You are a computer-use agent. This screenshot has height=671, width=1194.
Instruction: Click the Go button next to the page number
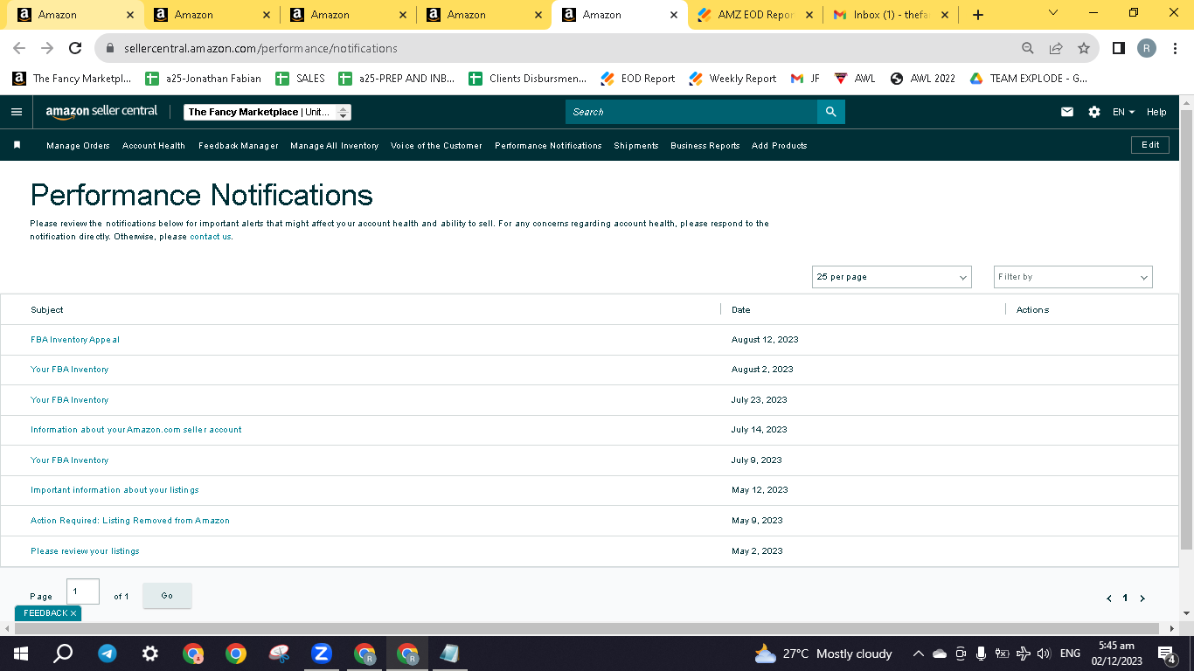(167, 596)
